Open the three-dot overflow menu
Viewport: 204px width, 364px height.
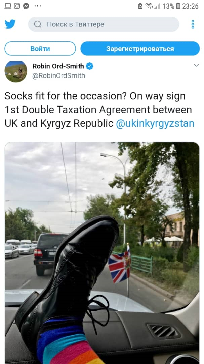point(193,24)
